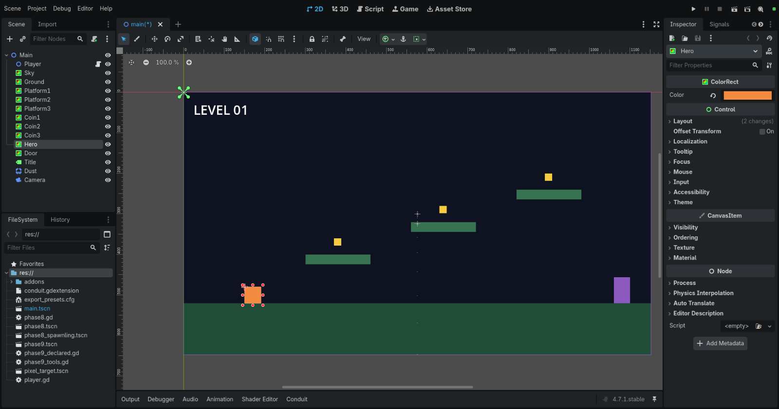Click the anchor preset icon
This screenshot has width=779, height=409.
click(x=403, y=39)
